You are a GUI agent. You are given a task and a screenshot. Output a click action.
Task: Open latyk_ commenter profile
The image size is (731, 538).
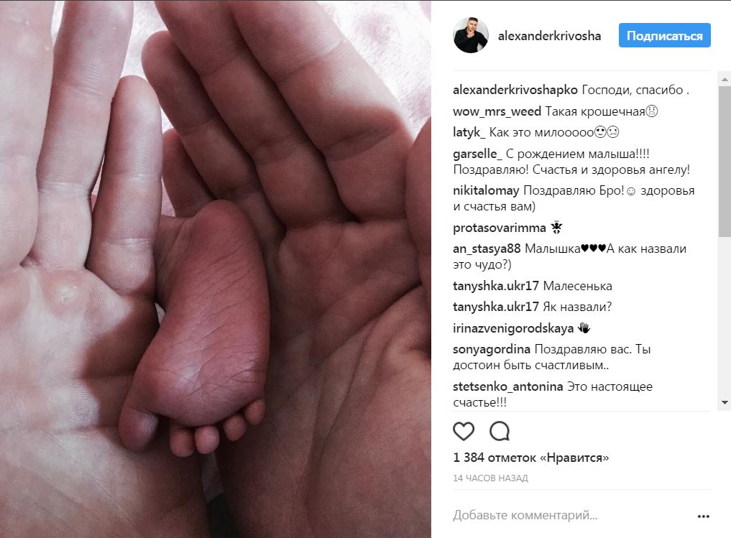click(x=469, y=132)
